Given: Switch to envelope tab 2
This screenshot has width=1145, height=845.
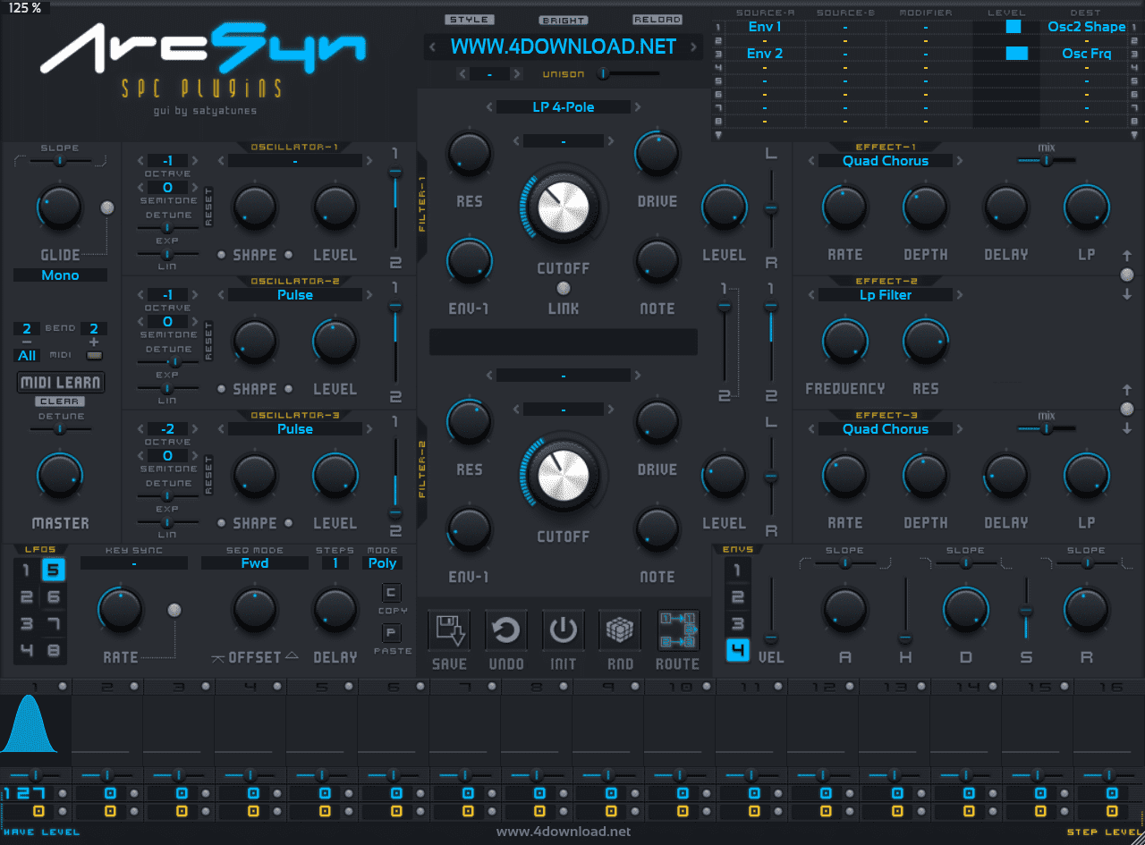Looking at the screenshot, I should 737,597.
